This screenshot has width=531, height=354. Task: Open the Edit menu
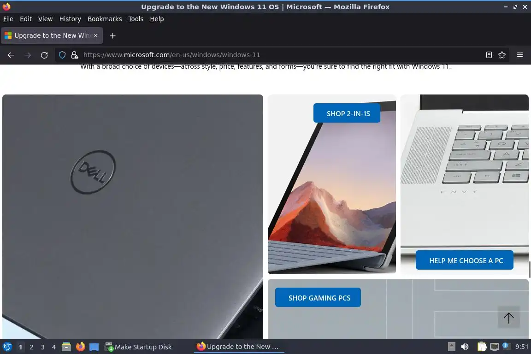pos(26,19)
